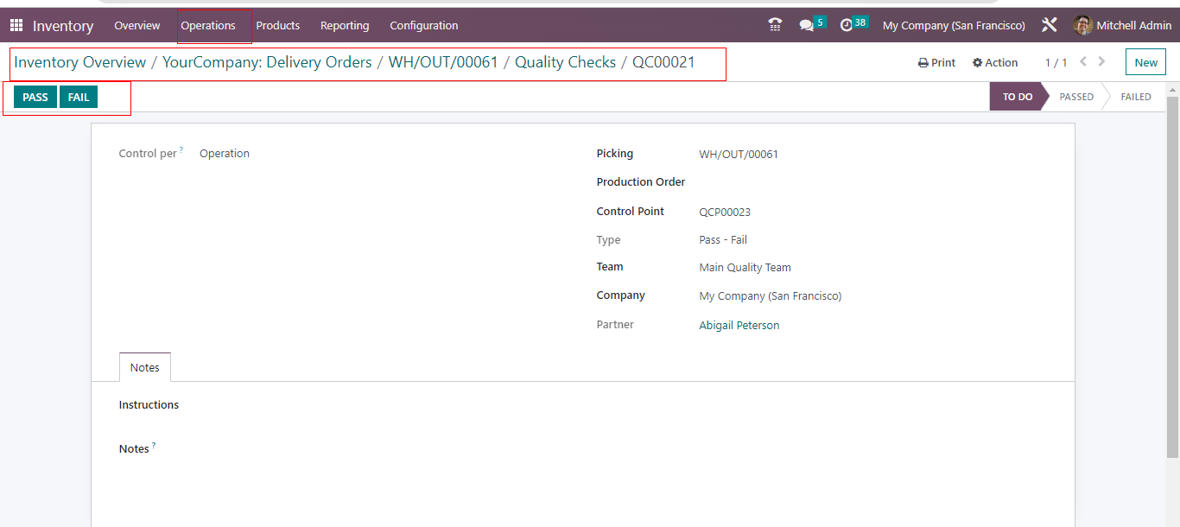1180x527 pixels.
Task: Open company switcher My Company (San Francisco)
Action: pos(954,25)
